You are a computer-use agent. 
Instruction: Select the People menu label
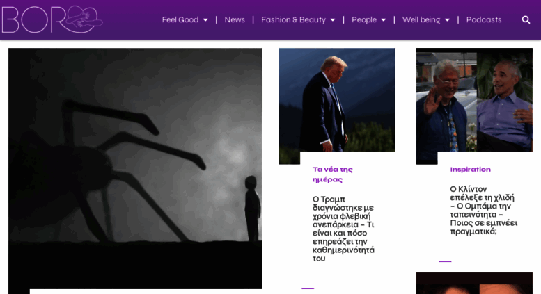[x=364, y=20]
